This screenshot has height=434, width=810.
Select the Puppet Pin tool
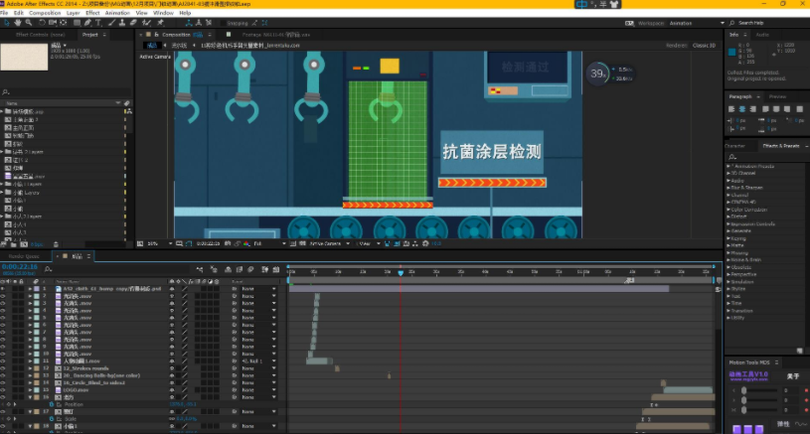pyautogui.click(x=161, y=23)
